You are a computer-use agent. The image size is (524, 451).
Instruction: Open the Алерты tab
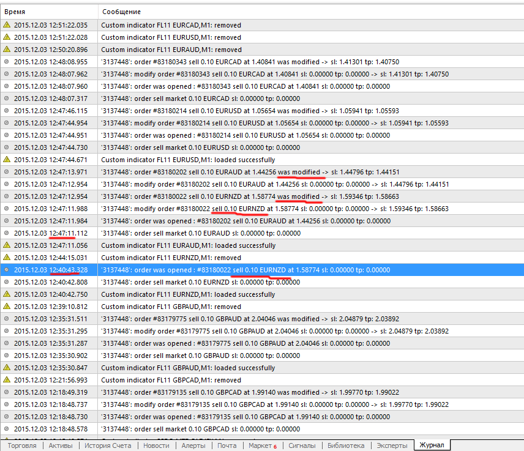pyautogui.click(x=193, y=445)
